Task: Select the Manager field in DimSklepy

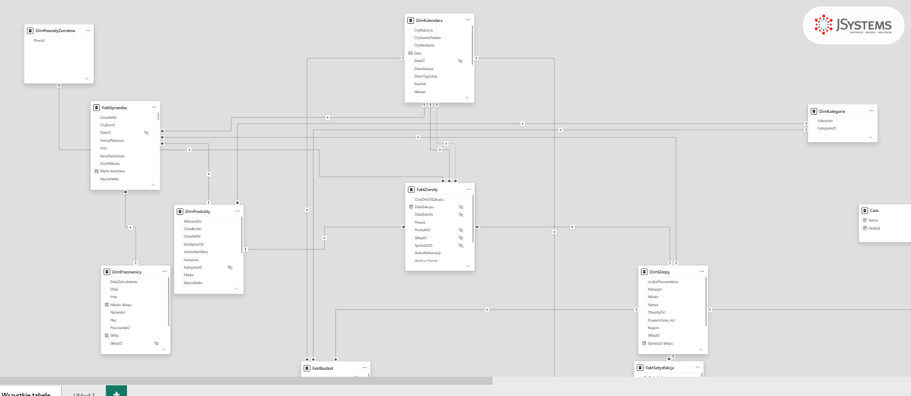Action: (654, 290)
